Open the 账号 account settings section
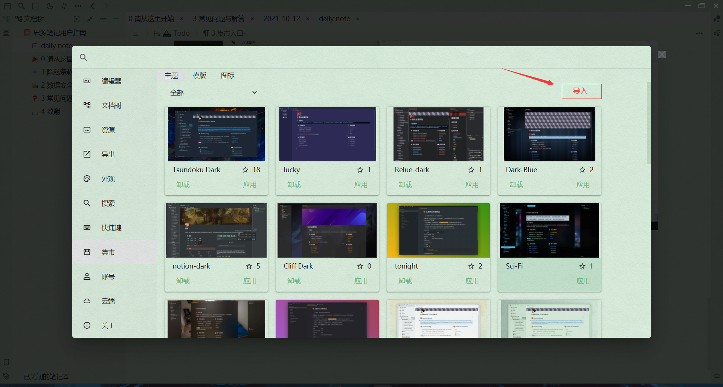This screenshot has height=387, width=723. (x=108, y=277)
